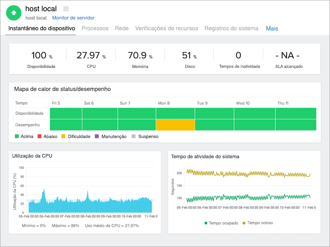This screenshot has height=247, width=330.
Task: Return to the Instantâneo do dispositivo tab
Action: (x=40, y=29)
